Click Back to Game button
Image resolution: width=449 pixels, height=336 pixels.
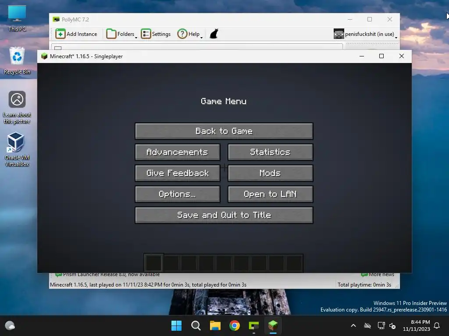click(x=224, y=131)
